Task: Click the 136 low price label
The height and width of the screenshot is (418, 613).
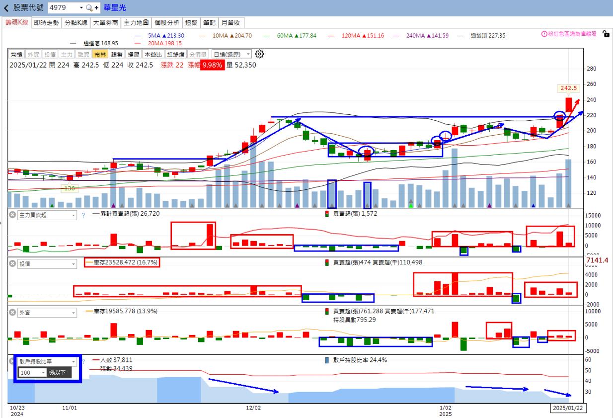Action: (x=69, y=188)
